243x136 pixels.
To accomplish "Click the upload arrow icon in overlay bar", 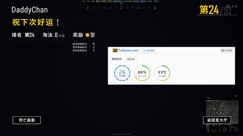I will click(135, 2).
